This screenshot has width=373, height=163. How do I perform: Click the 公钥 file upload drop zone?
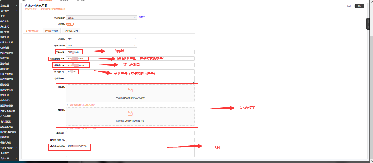point(130,93)
